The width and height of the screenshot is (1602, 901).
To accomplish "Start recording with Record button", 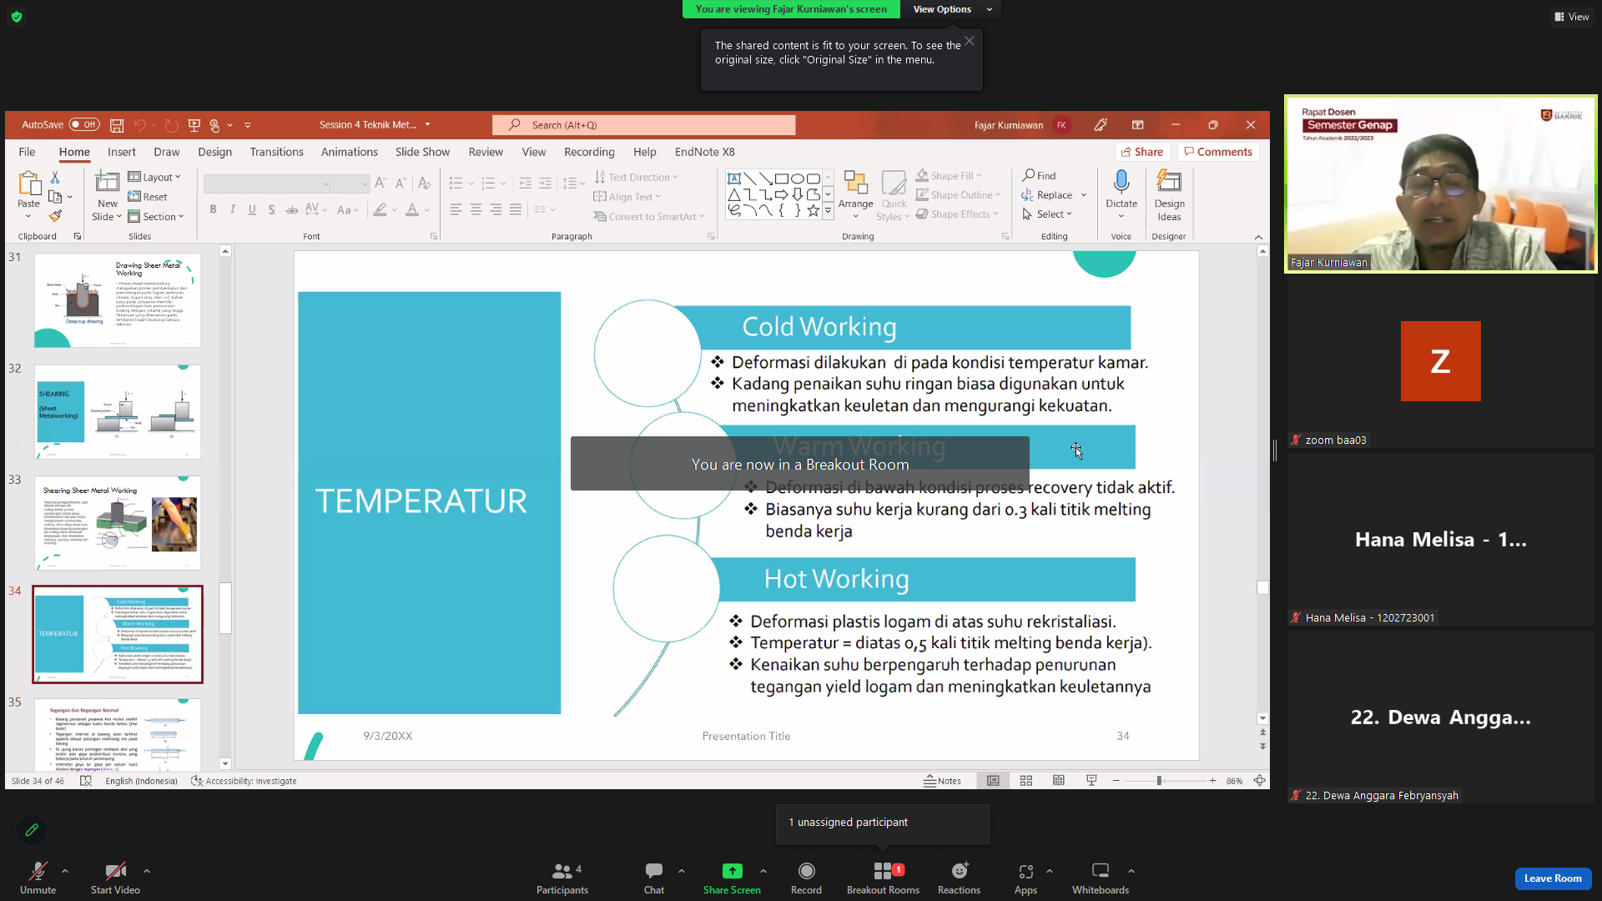I will (806, 878).
